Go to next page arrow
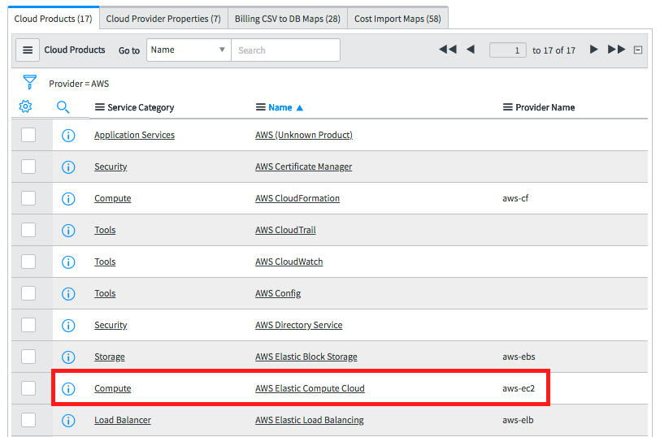 point(593,50)
